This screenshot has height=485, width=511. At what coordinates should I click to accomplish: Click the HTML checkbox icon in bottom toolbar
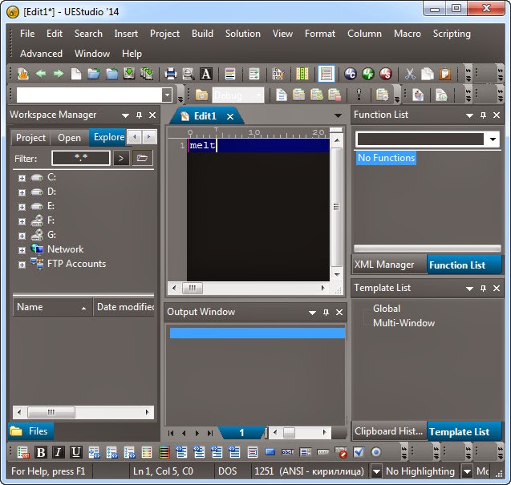coord(359,452)
